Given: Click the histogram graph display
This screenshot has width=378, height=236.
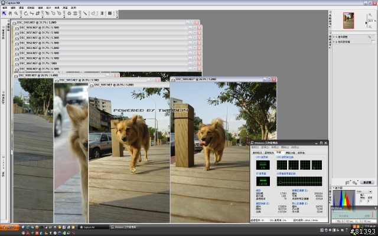Looking at the screenshot, I should [344, 201].
